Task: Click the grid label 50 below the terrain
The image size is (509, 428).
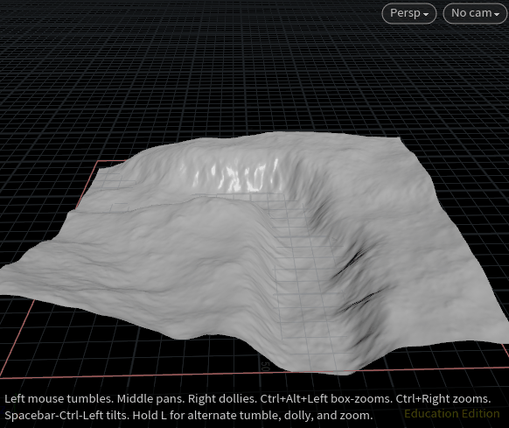Action: (266, 366)
